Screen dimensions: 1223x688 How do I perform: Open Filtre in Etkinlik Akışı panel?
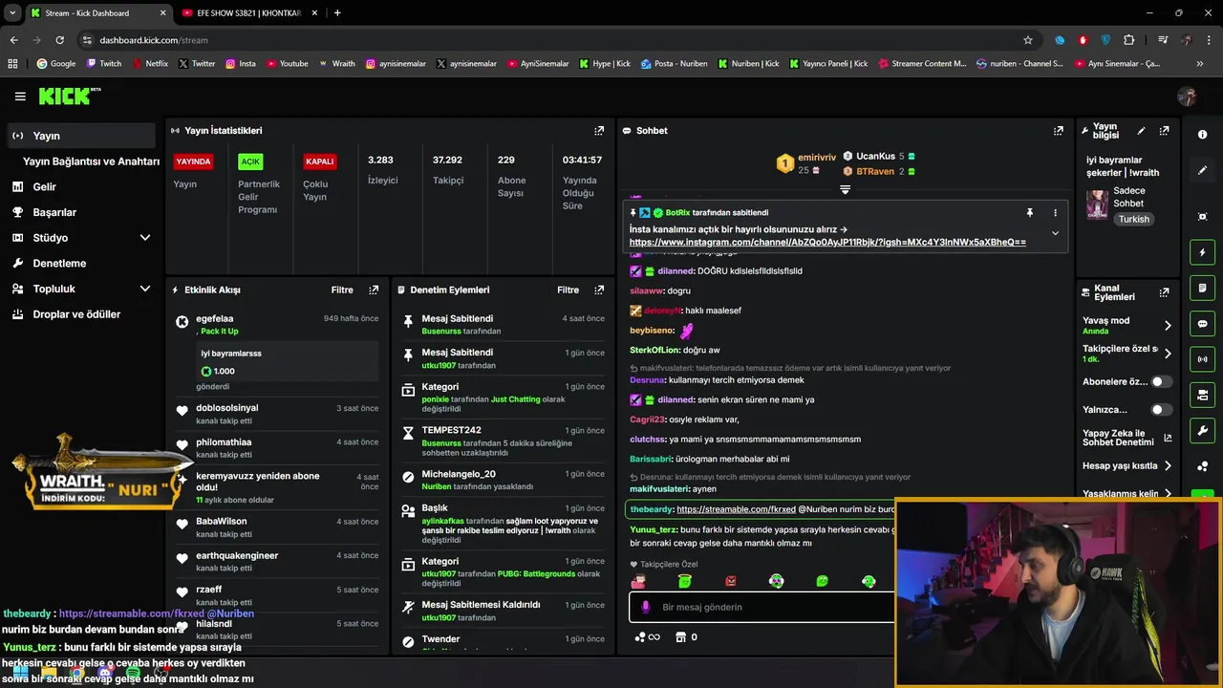coord(342,290)
